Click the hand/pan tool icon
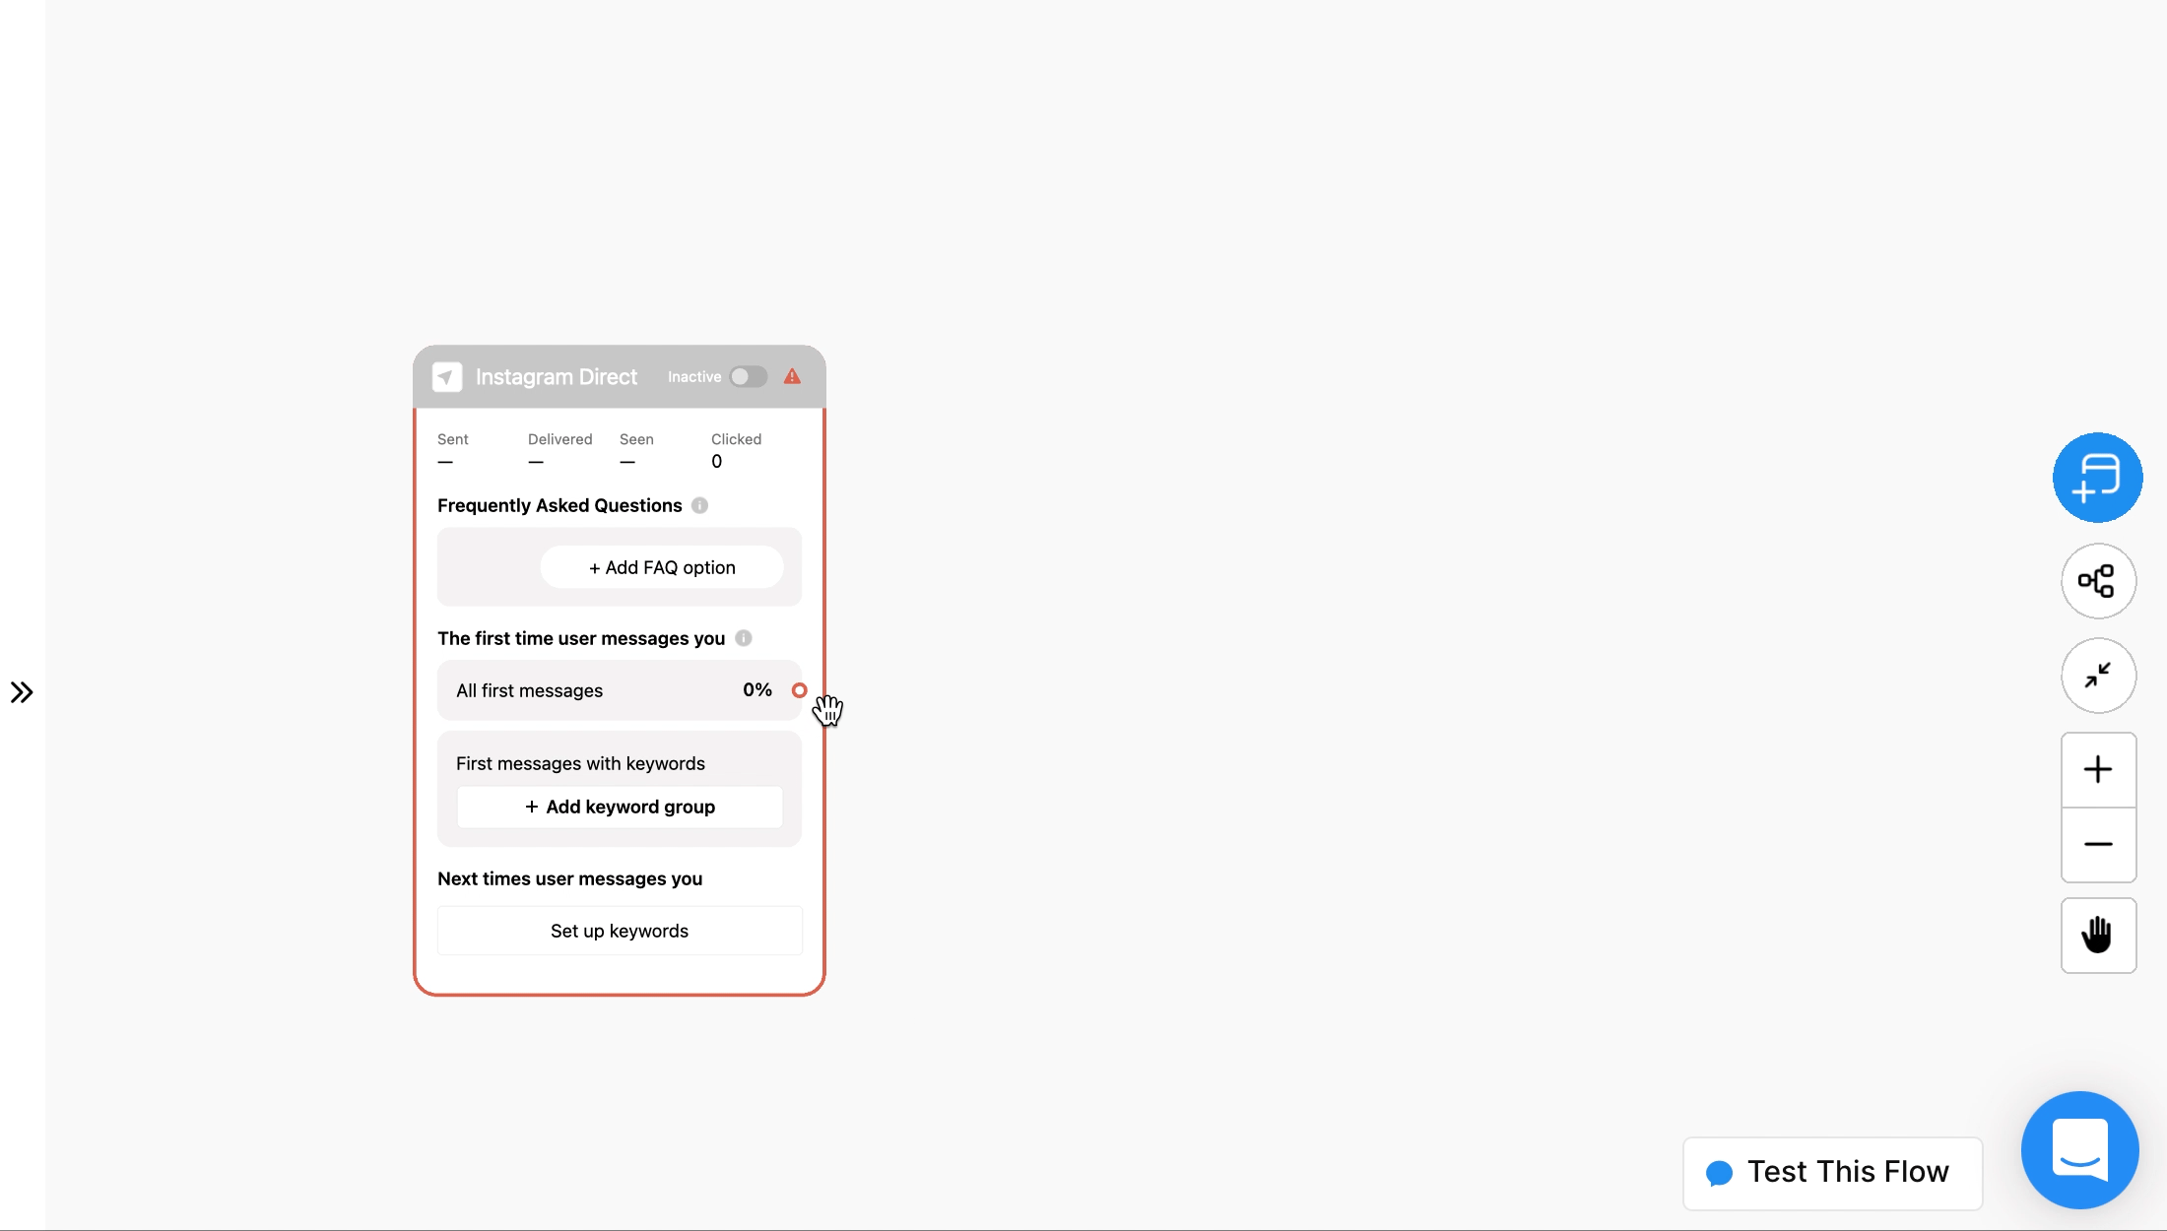This screenshot has height=1231, width=2167. pyautogui.click(x=2098, y=935)
